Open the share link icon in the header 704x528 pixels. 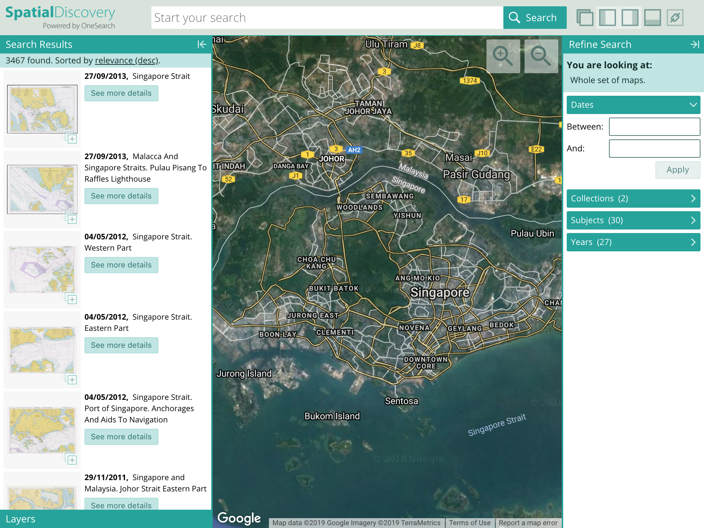tap(675, 17)
